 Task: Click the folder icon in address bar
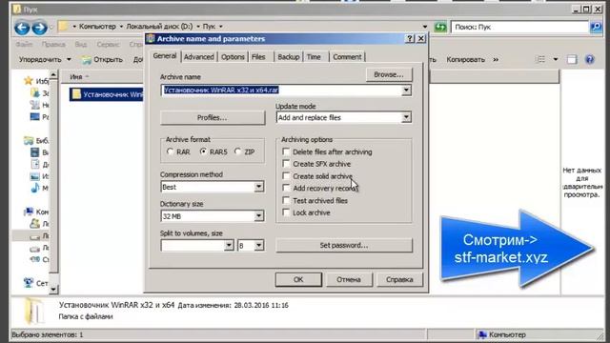pyautogui.click(x=63, y=27)
